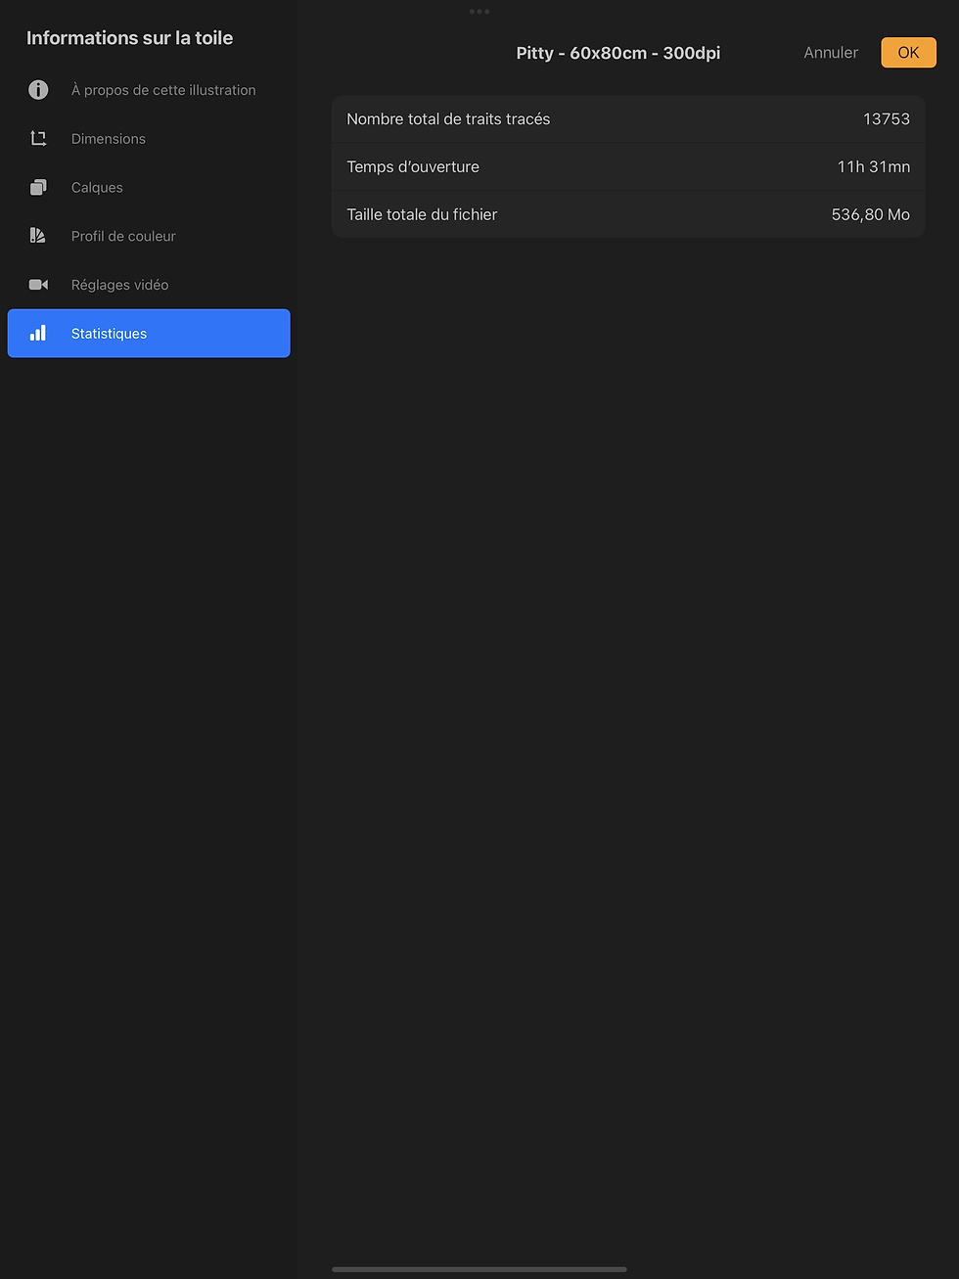The height and width of the screenshot is (1279, 959).
Task: Click the Nombre total de traits tracés label
Action: point(448,119)
